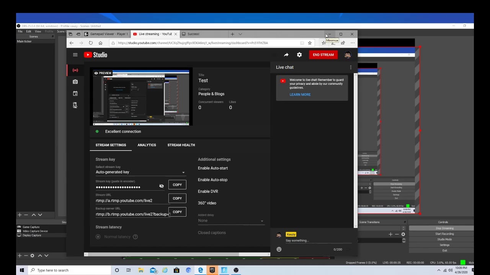Open the account avatar menu
The width and height of the screenshot is (490, 275).
pos(348,55)
